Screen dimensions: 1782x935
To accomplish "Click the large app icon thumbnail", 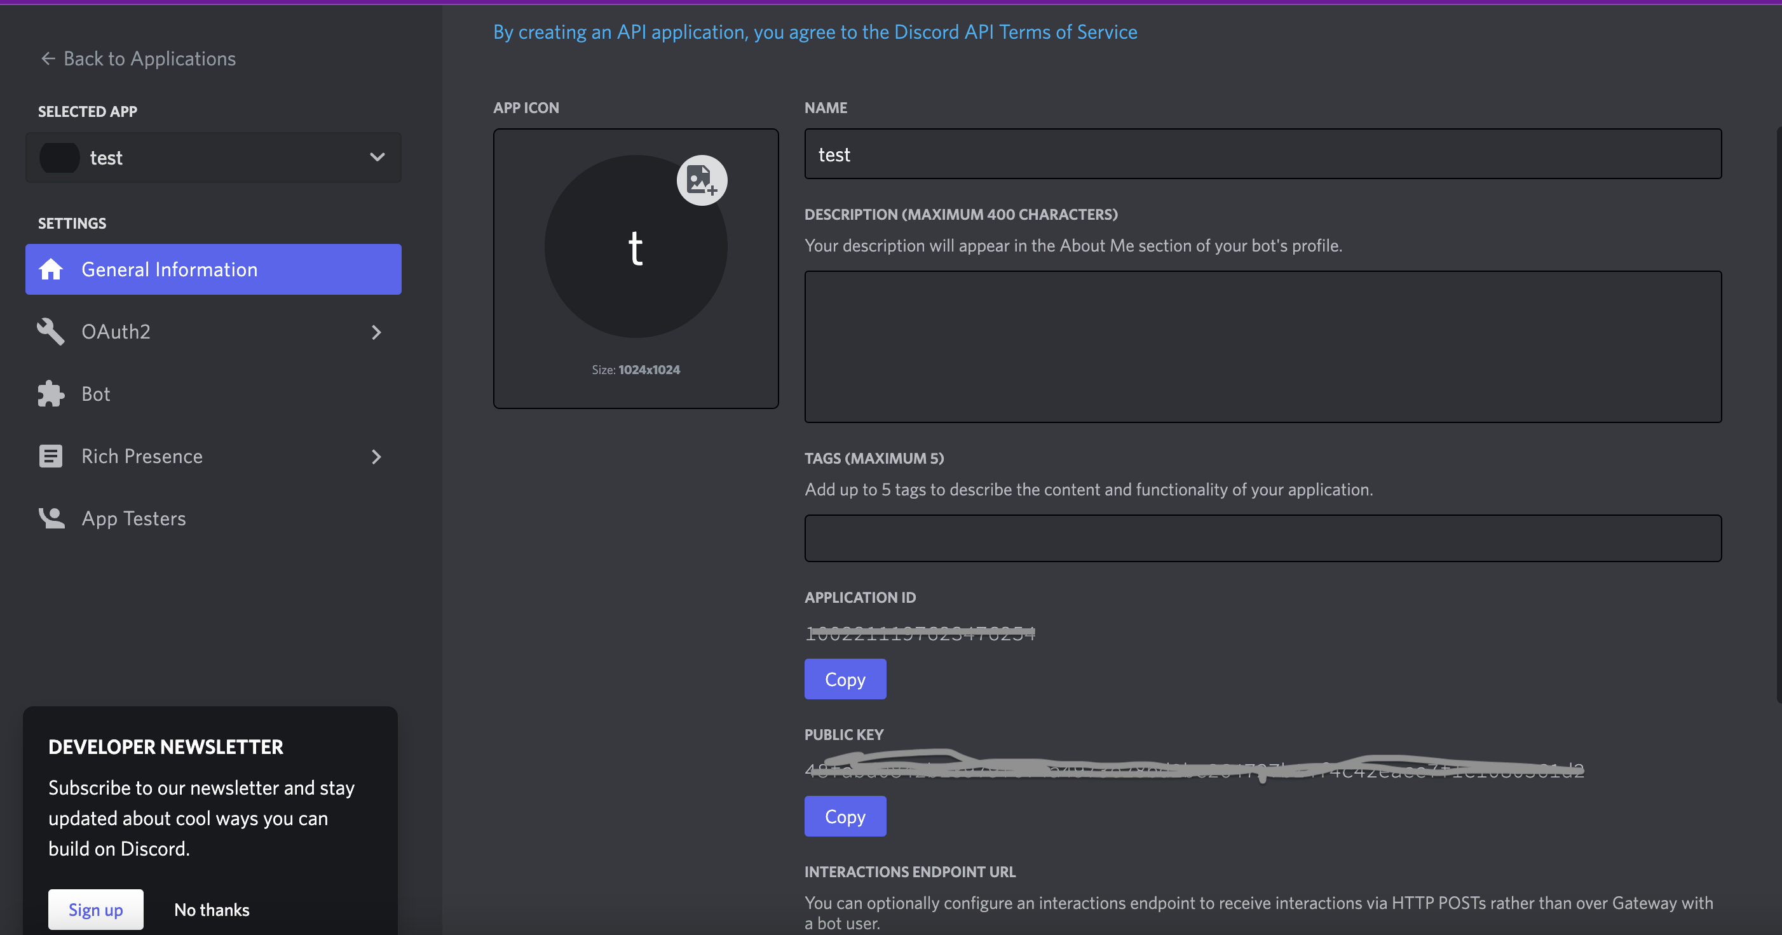I will (635, 247).
